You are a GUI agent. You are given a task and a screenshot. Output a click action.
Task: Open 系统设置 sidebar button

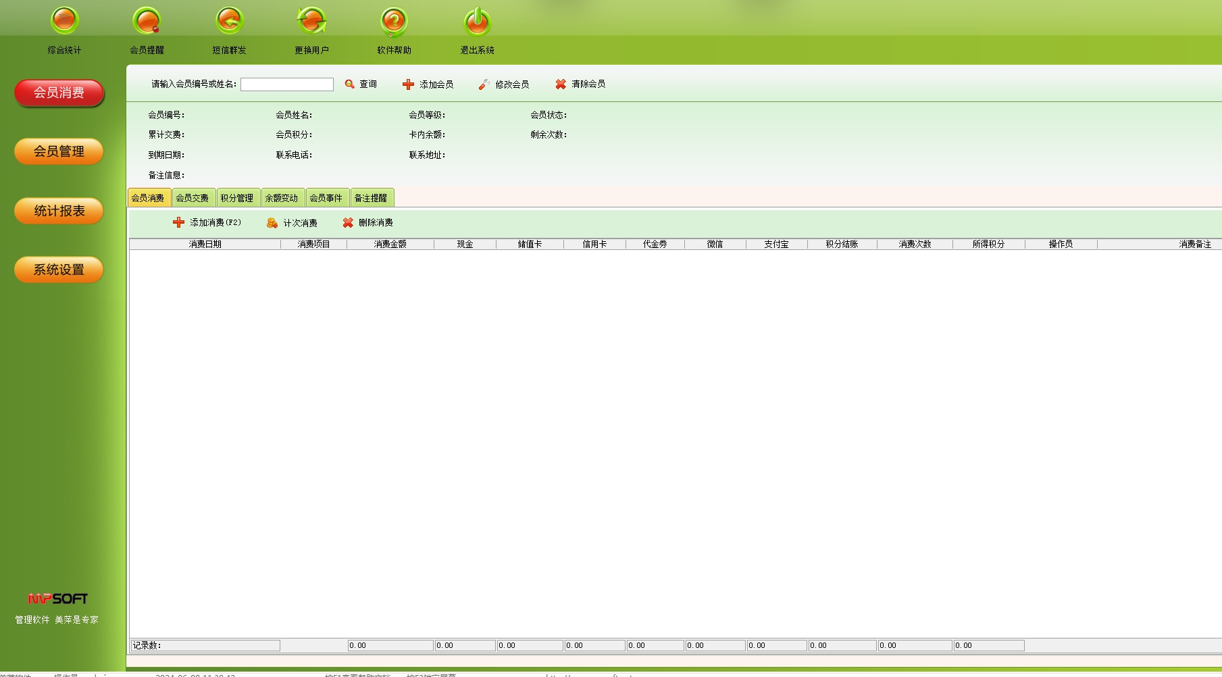[59, 270]
